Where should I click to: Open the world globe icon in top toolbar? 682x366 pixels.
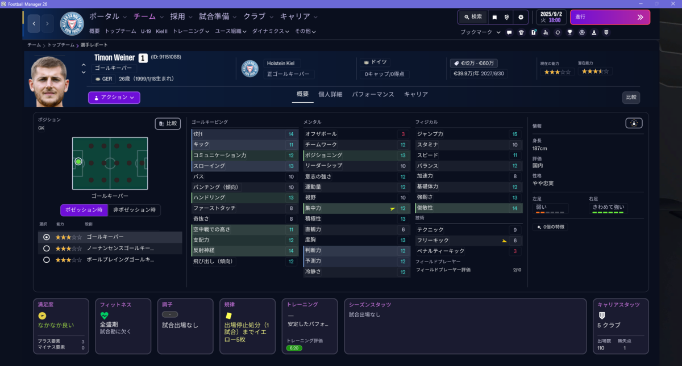[507, 17]
